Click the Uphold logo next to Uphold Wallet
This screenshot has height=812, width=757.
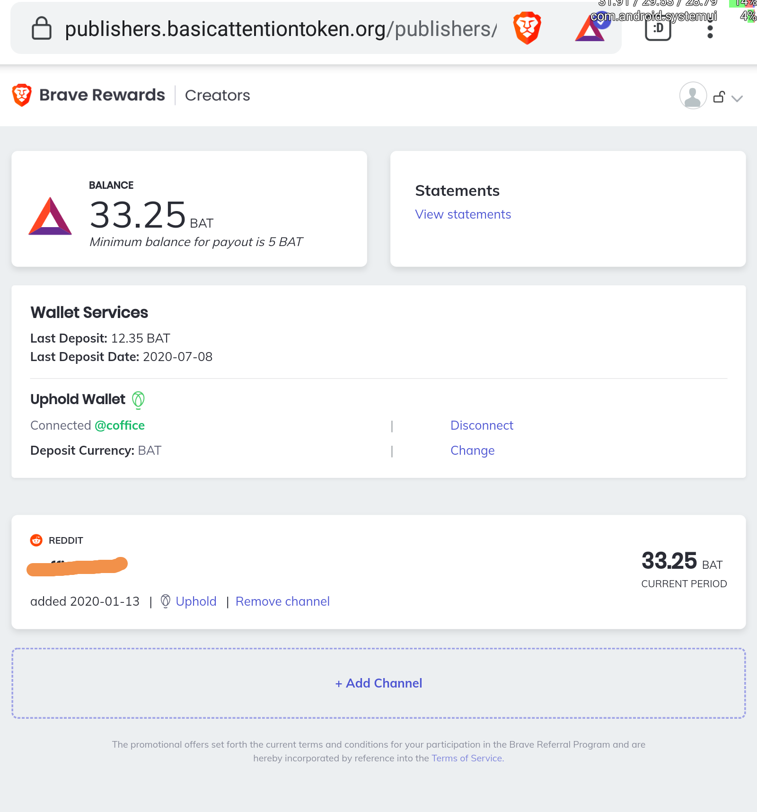[138, 400]
